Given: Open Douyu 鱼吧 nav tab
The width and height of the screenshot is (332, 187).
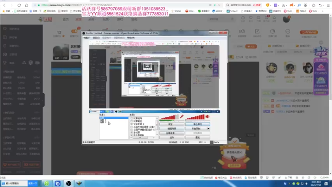Looking at the screenshot, I should click(134, 19).
